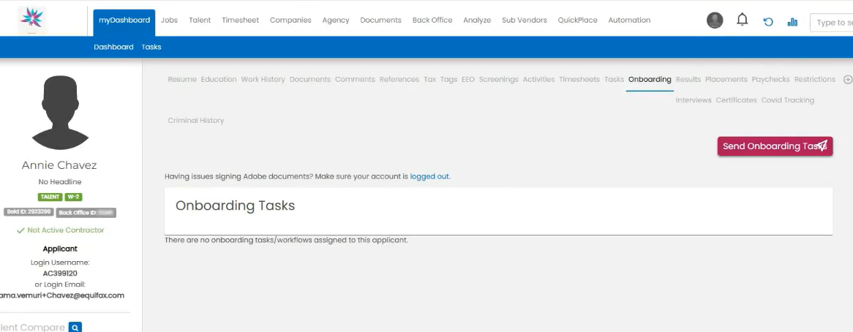Switch to the Activities tab
Image resolution: width=853 pixels, height=332 pixels.
538,79
